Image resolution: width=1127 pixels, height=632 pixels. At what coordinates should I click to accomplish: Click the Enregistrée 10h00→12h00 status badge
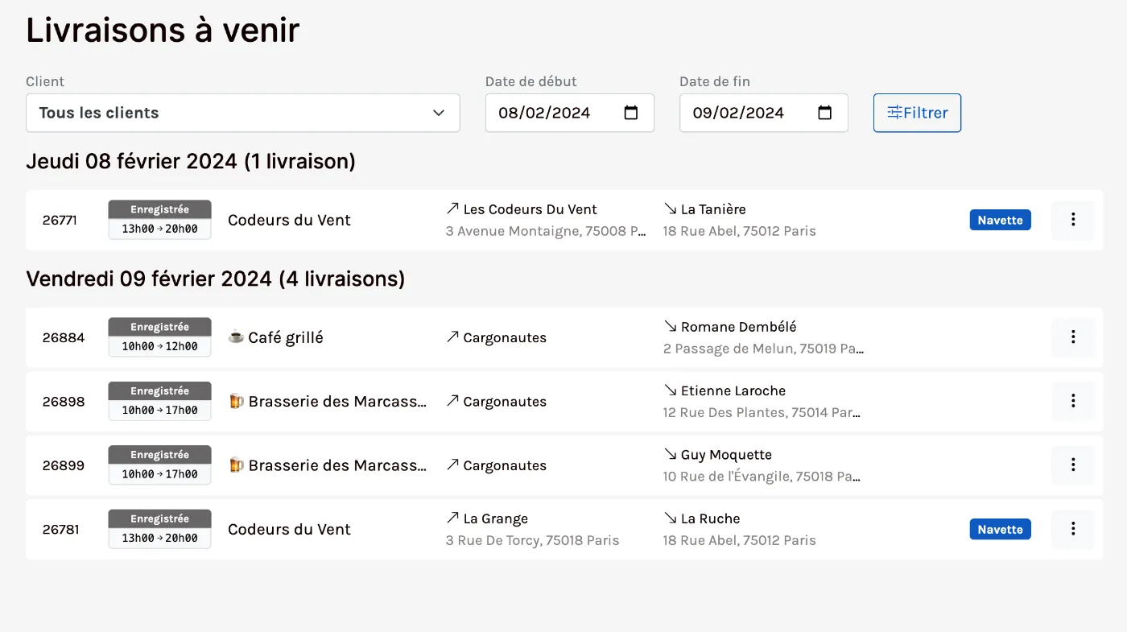[x=160, y=337]
